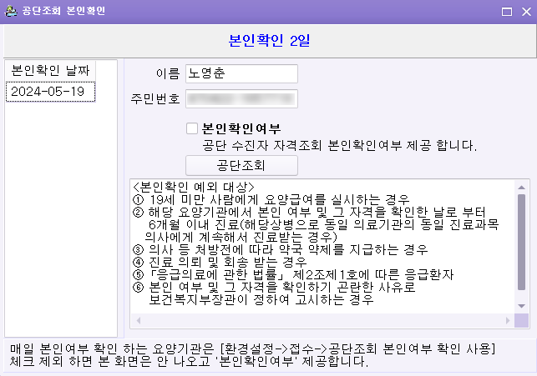The image size is (537, 376).
Task: Click the 본인확인 날짜 list header
Action: tap(50, 69)
